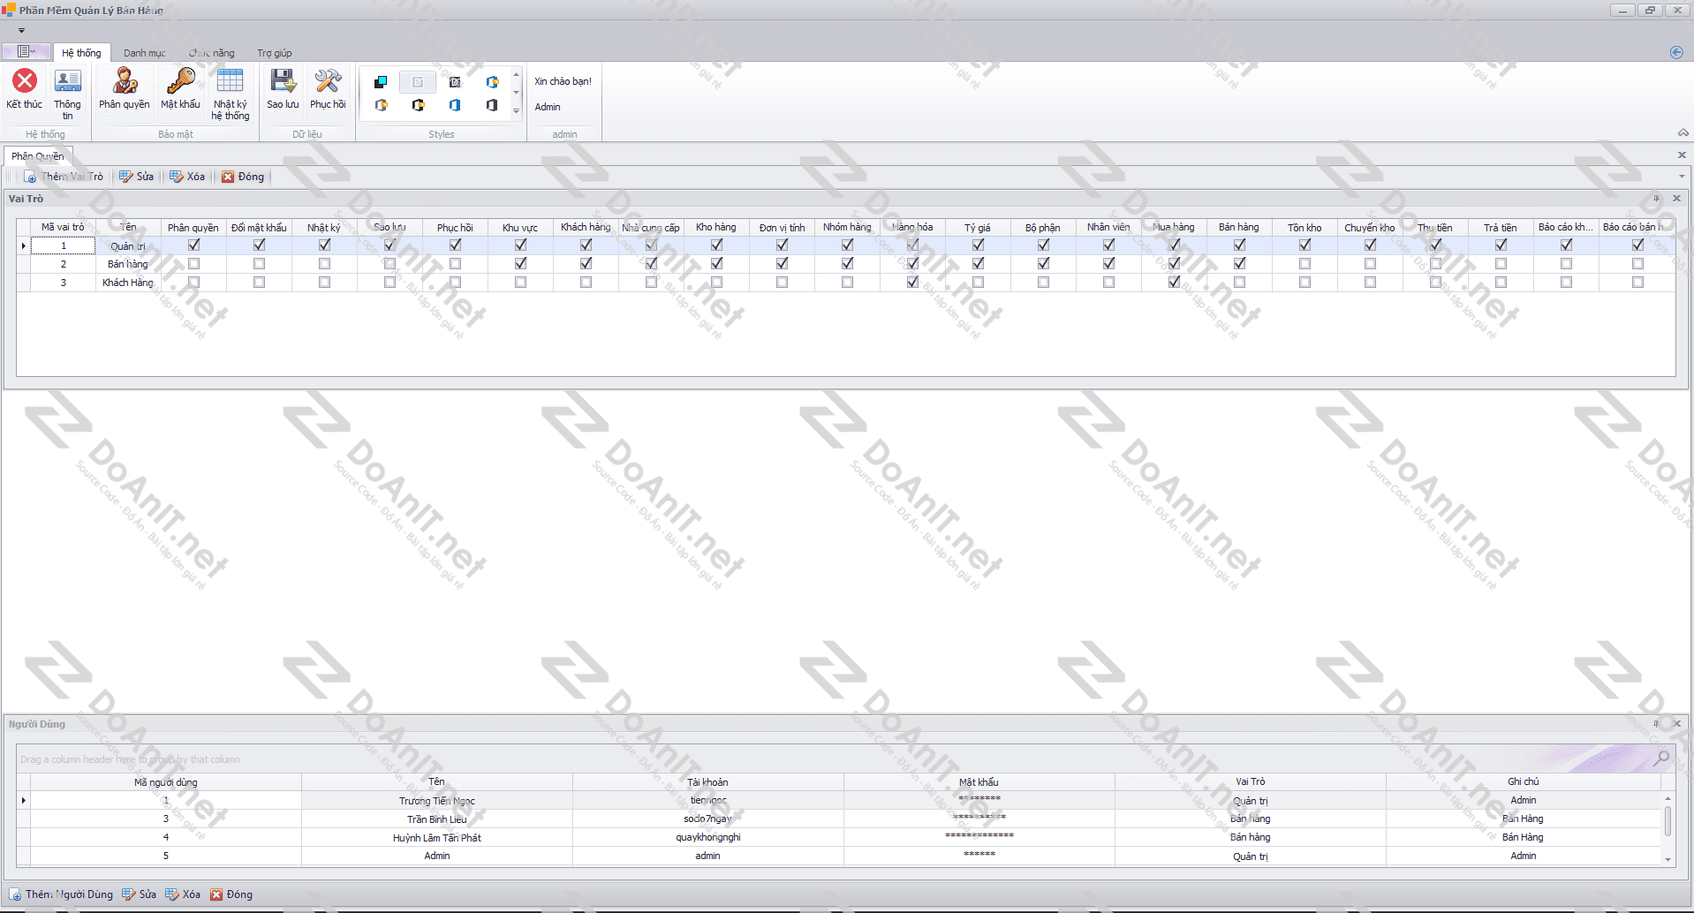
Task: Click Sửa in the role toolbar
Action: click(137, 177)
